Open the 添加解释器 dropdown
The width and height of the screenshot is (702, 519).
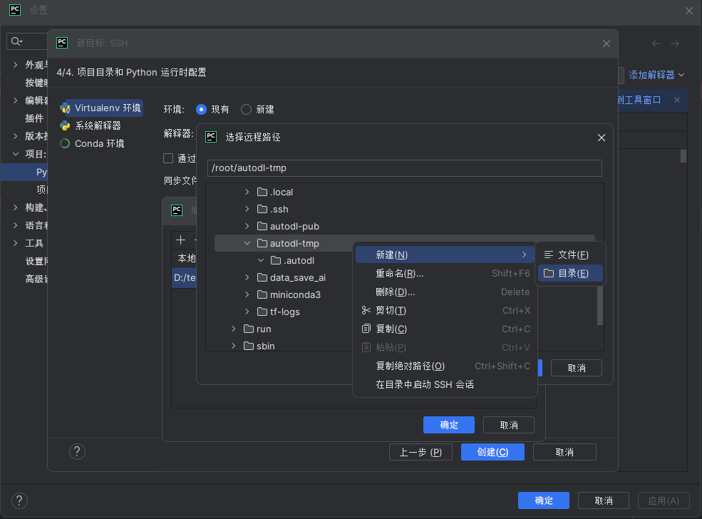click(656, 75)
